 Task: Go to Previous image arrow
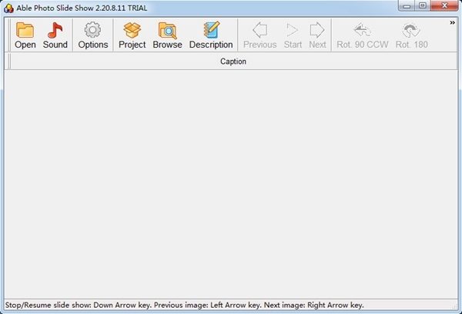point(260,35)
